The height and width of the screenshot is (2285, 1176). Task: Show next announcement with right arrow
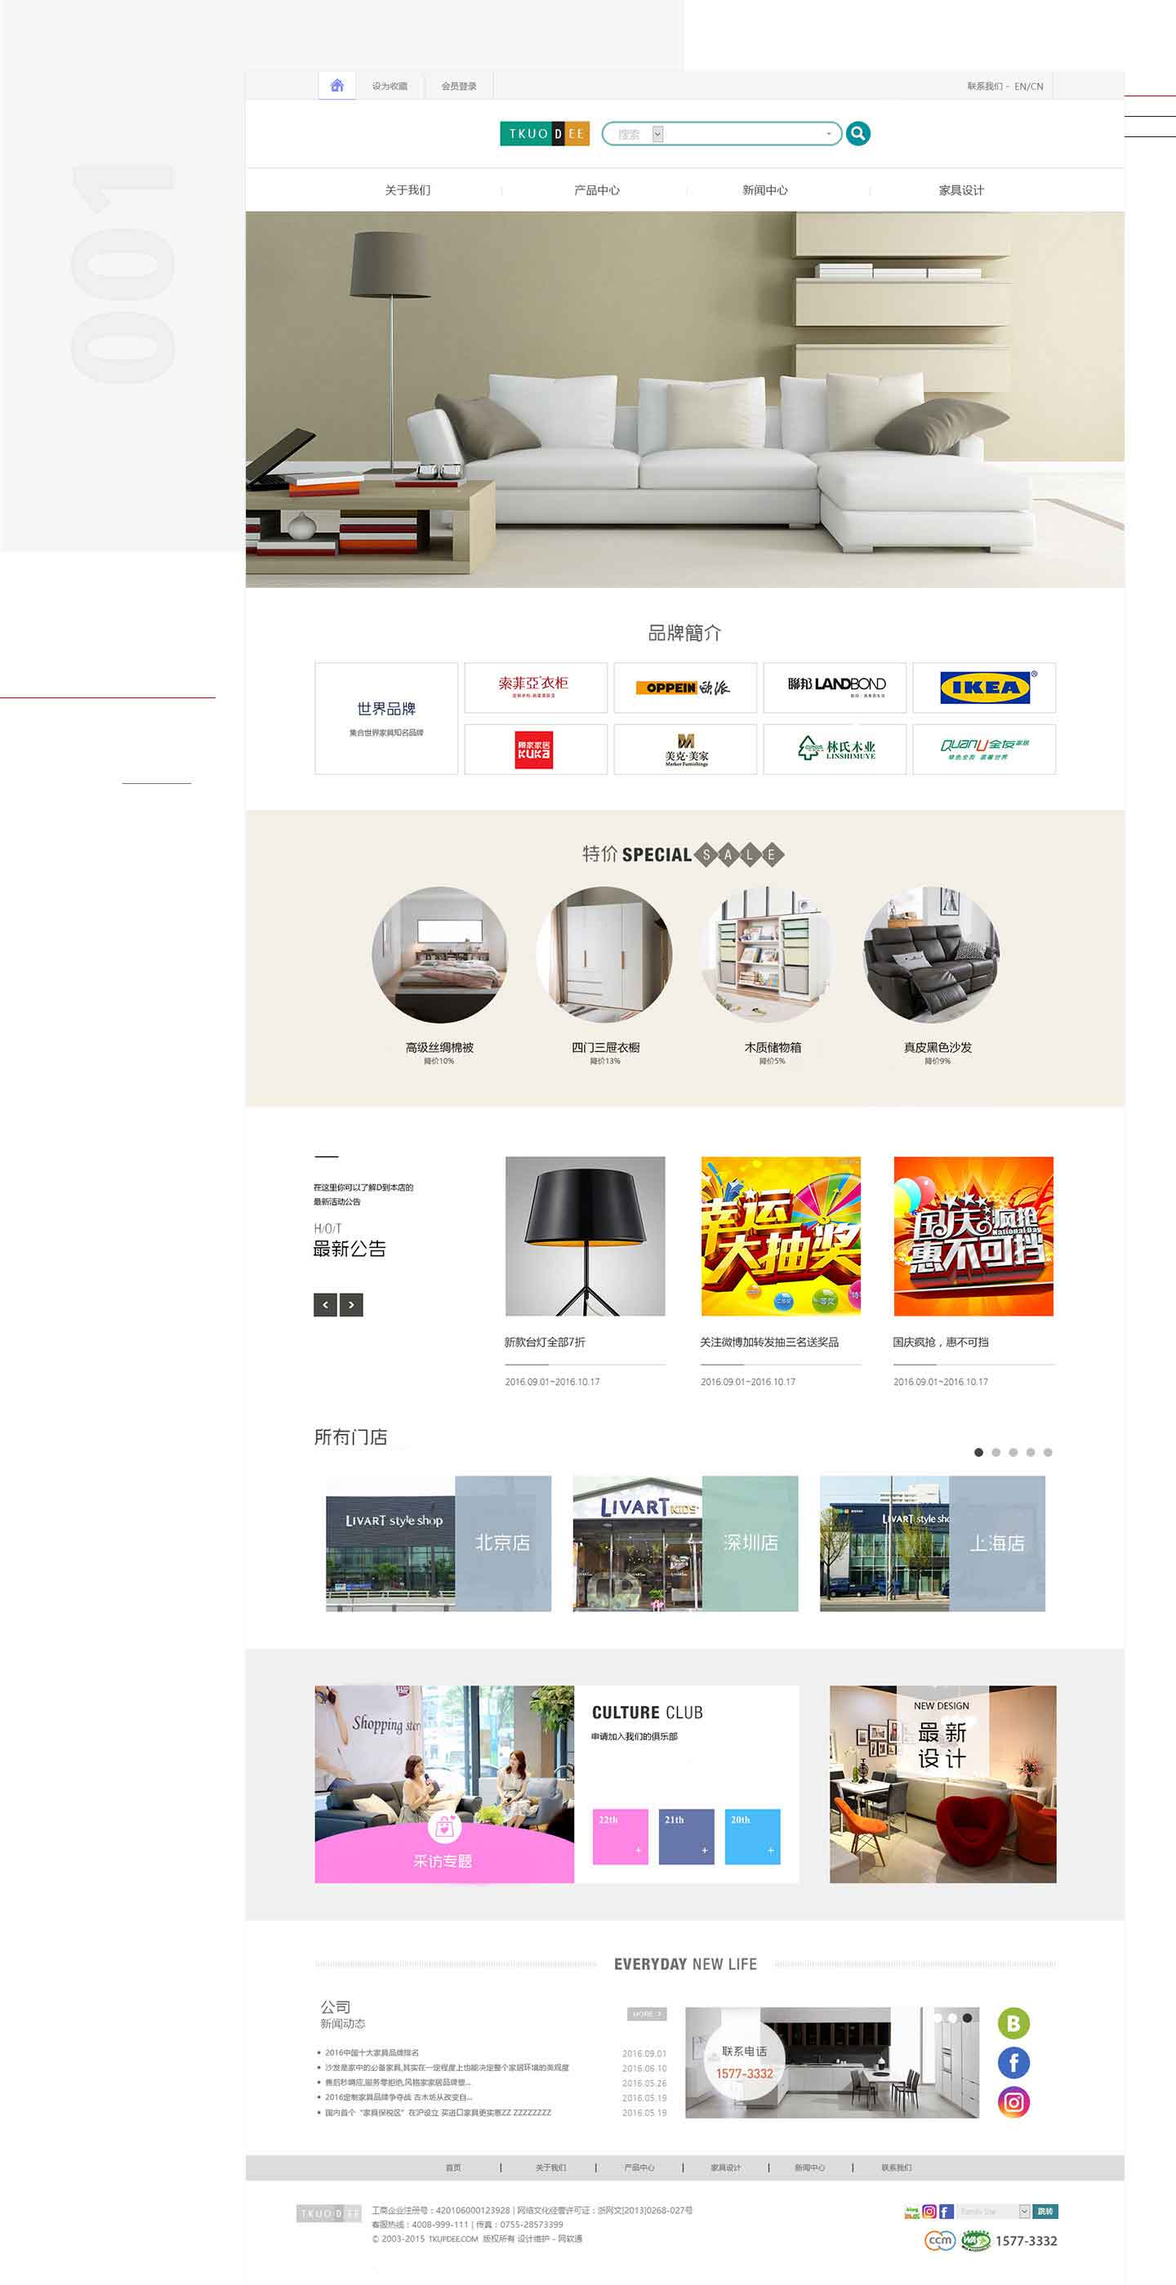(351, 1305)
